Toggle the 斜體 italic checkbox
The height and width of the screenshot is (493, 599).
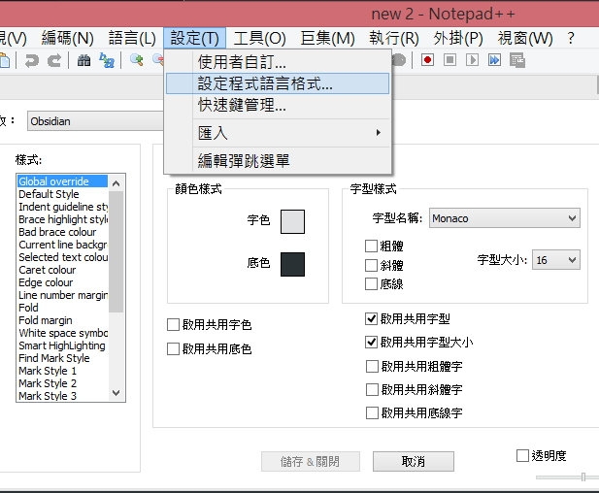371,265
